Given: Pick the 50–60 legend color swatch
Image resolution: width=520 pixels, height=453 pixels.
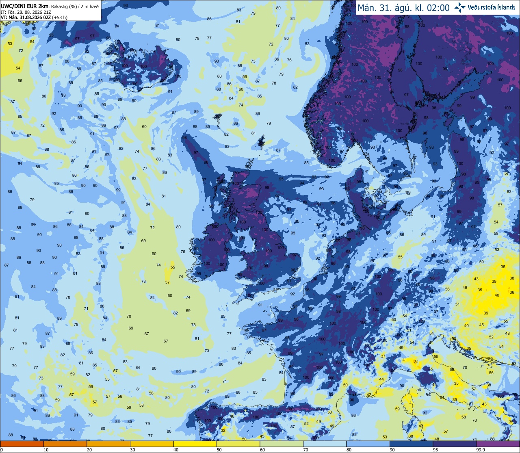Looking at the screenshot, I should click(x=238, y=444).
